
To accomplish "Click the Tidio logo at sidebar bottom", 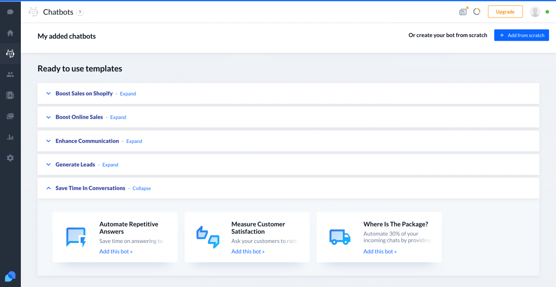I will [x=10, y=276].
